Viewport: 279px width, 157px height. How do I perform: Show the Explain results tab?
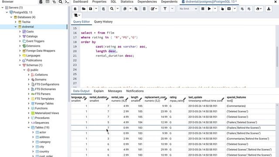tap(99, 91)
